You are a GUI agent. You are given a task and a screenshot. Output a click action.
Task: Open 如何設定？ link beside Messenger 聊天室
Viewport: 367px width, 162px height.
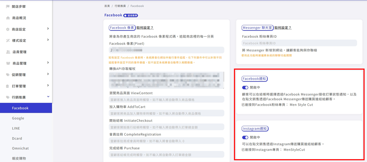283,28
